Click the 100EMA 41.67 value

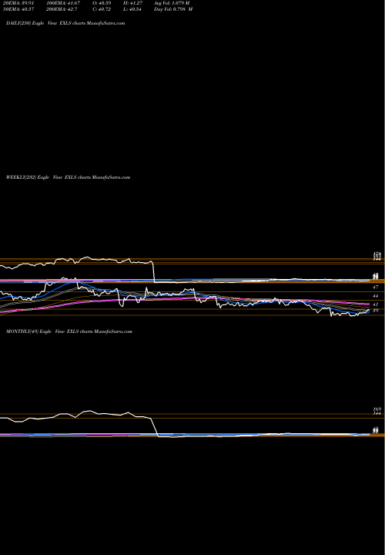(63, 3)
